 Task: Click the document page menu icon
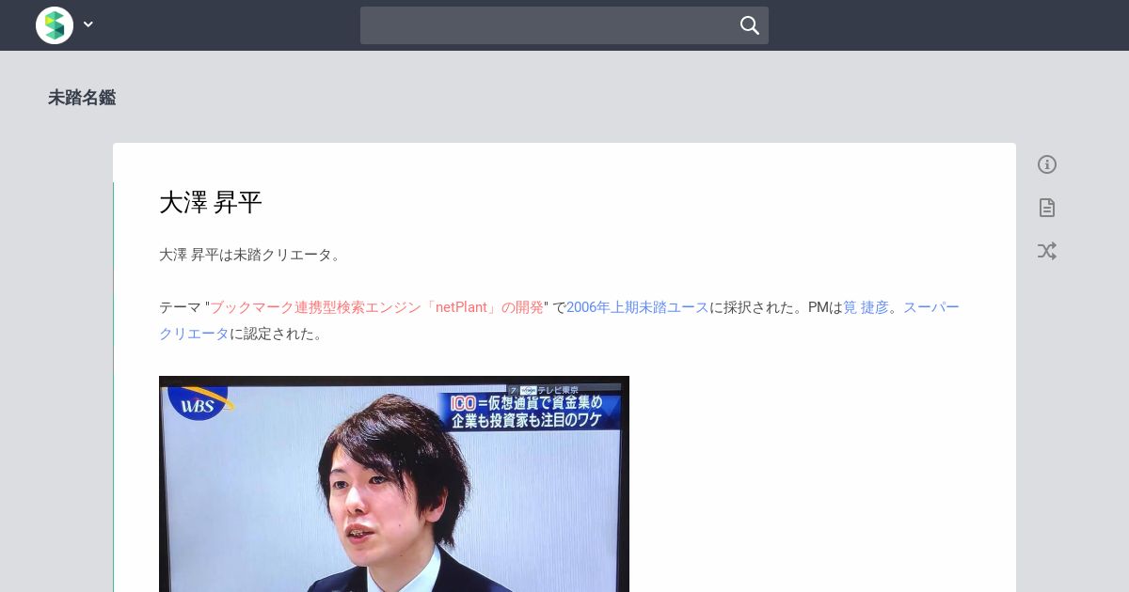[x=1047, y=208]
